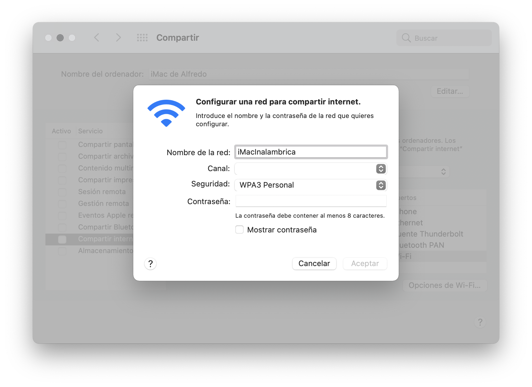The image size is (532, 387).
Task: Click the Aceptar button
Action: pyautogui.click(x=365, y=263)
